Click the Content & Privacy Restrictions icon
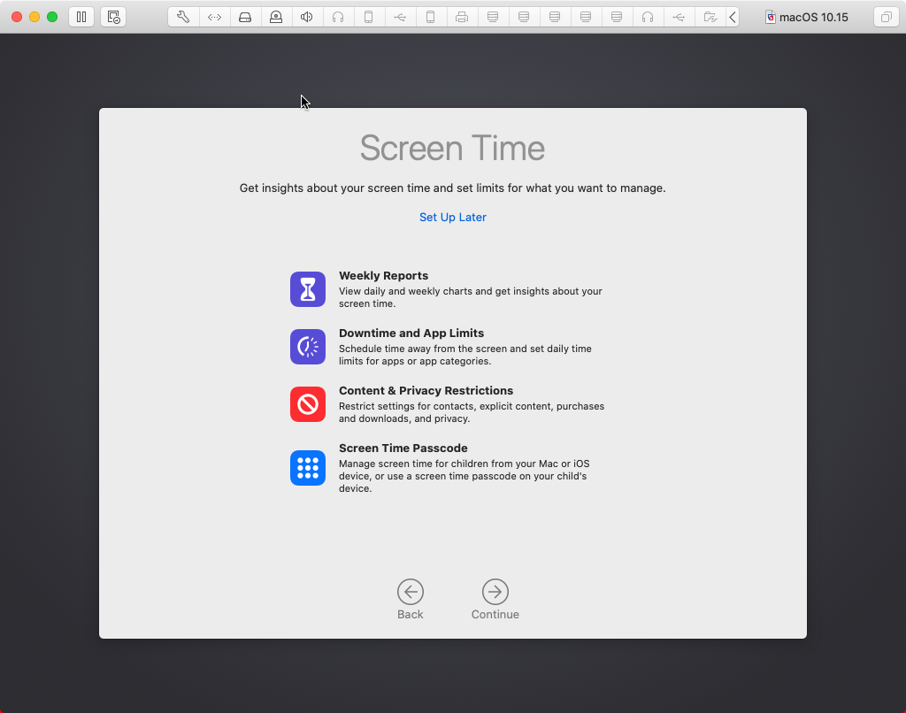The height and width of the screenshot is (713, 906). pyautogui.click(x=307, y=403)
